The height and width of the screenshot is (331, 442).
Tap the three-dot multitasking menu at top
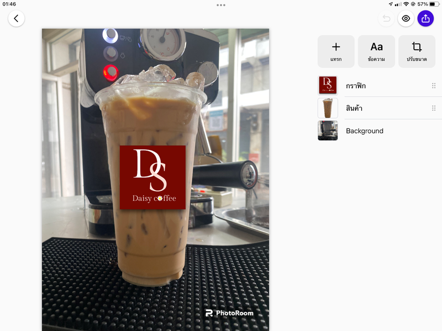221,5
